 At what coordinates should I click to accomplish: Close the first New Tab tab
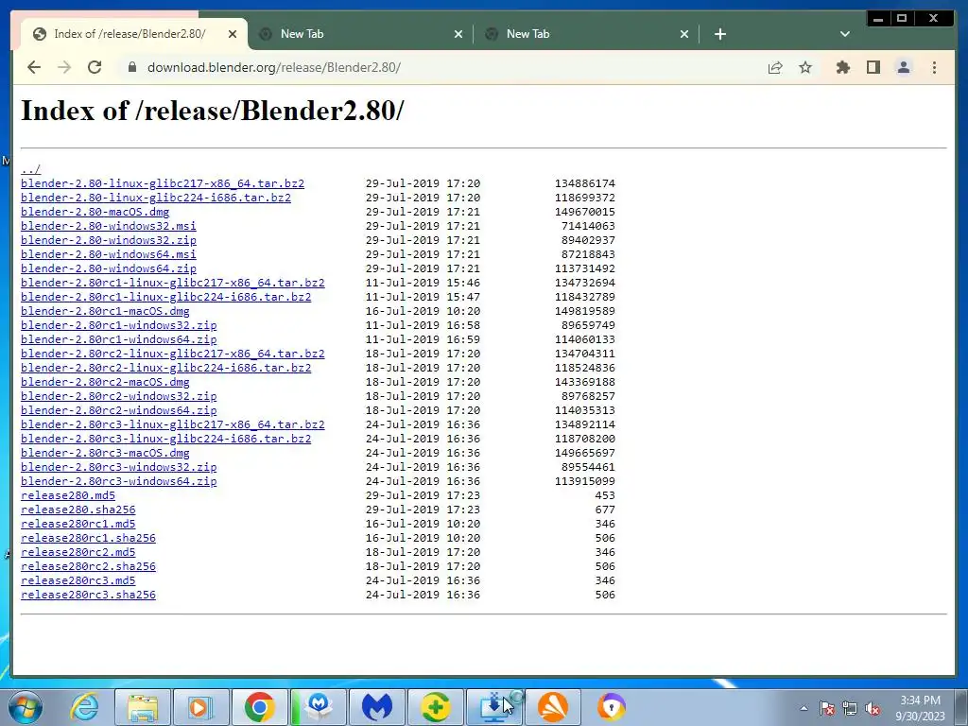(458, 34)
